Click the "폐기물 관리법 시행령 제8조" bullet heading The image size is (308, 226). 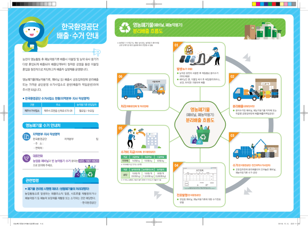click(x=57, y=189)
